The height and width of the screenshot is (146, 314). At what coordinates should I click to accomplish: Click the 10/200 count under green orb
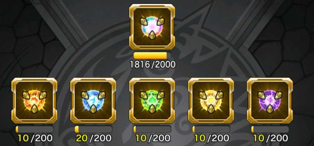coord(153,138)
